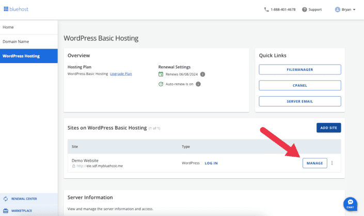Click the Upgrade Plan link

[121, 74]
